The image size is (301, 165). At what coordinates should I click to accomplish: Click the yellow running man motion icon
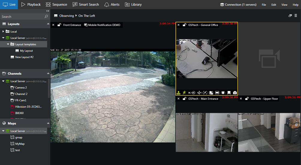pos(184,93)
